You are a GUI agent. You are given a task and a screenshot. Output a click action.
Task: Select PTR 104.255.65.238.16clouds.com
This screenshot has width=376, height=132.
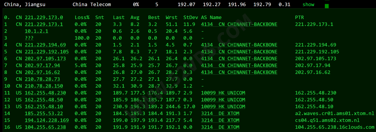pyautogui.click(x=335, y=127)
